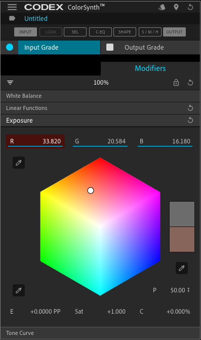Click the E value +0.0000 PP
This screenshot has width=201, height=340.
click(46, 312)
